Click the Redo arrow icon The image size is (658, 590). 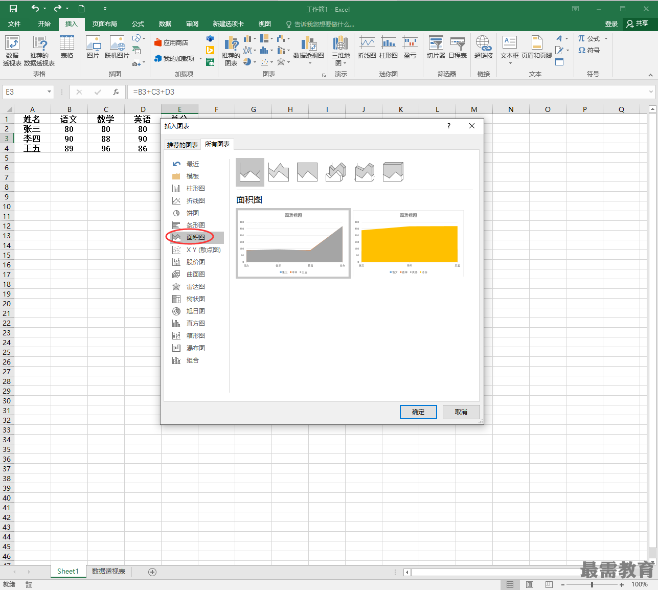tap(57, 9)
